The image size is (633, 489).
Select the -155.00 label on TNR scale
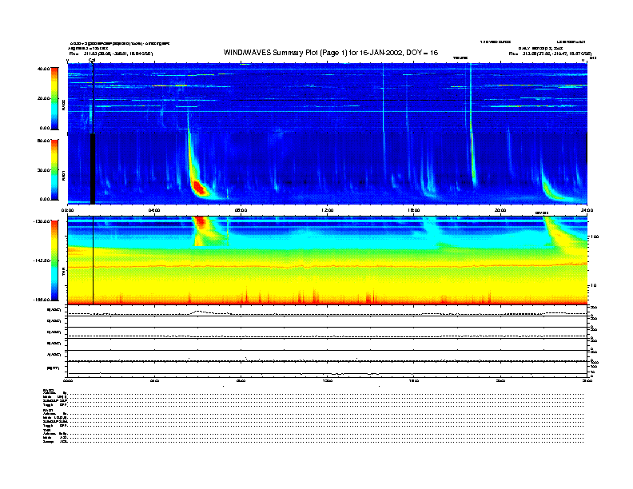pos(42,300)
